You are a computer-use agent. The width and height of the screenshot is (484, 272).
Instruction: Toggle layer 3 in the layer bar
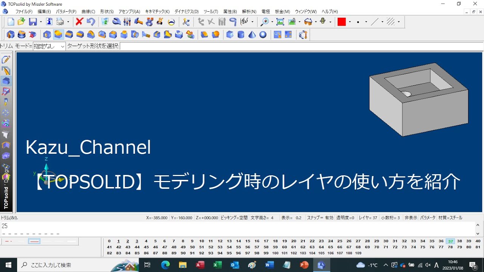coord(137,241)
